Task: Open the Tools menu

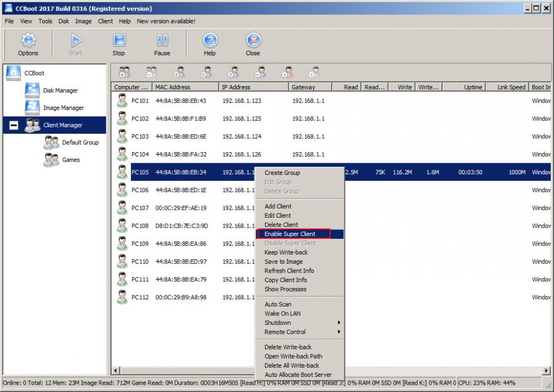Action: (45, 21)
